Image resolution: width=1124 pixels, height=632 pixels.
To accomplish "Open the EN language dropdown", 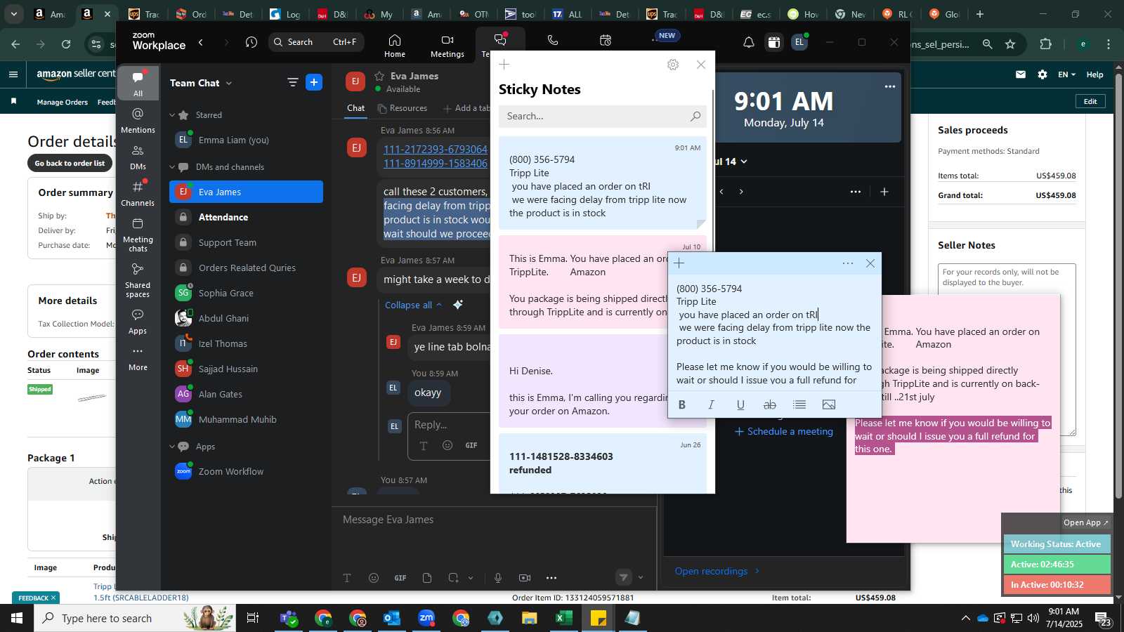I will click(x=1066, y=74).
